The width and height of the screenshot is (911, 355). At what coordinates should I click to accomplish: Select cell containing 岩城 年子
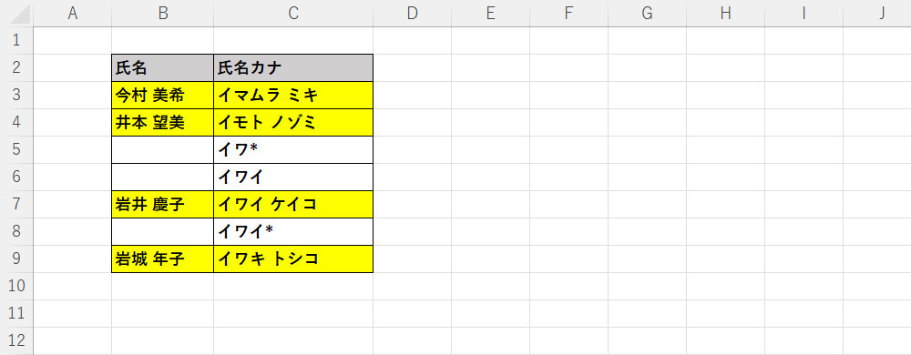click(163, 259)
